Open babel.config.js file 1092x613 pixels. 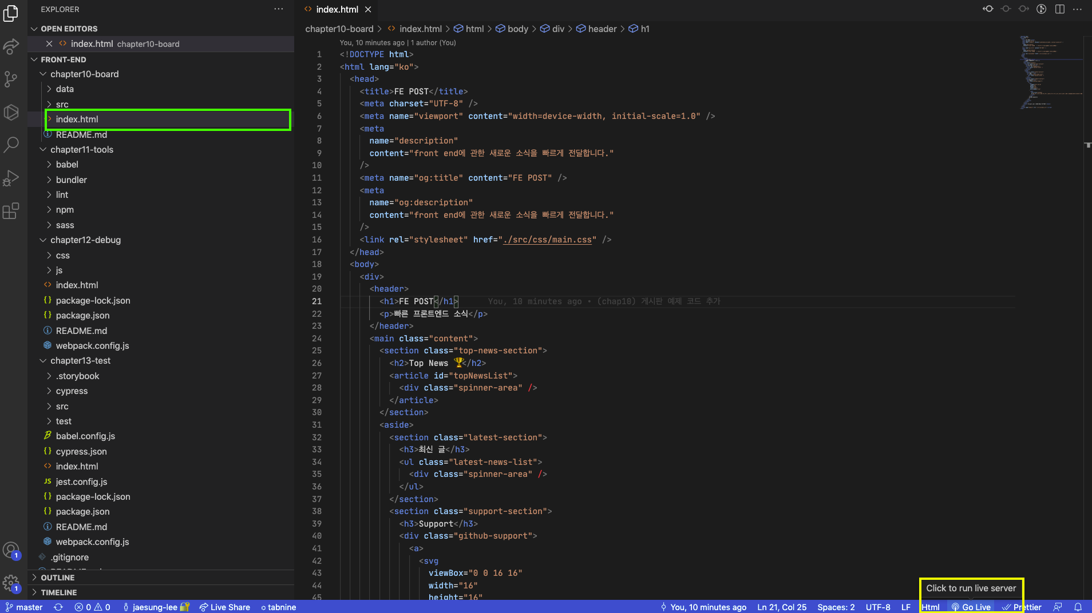coord(161,436)
